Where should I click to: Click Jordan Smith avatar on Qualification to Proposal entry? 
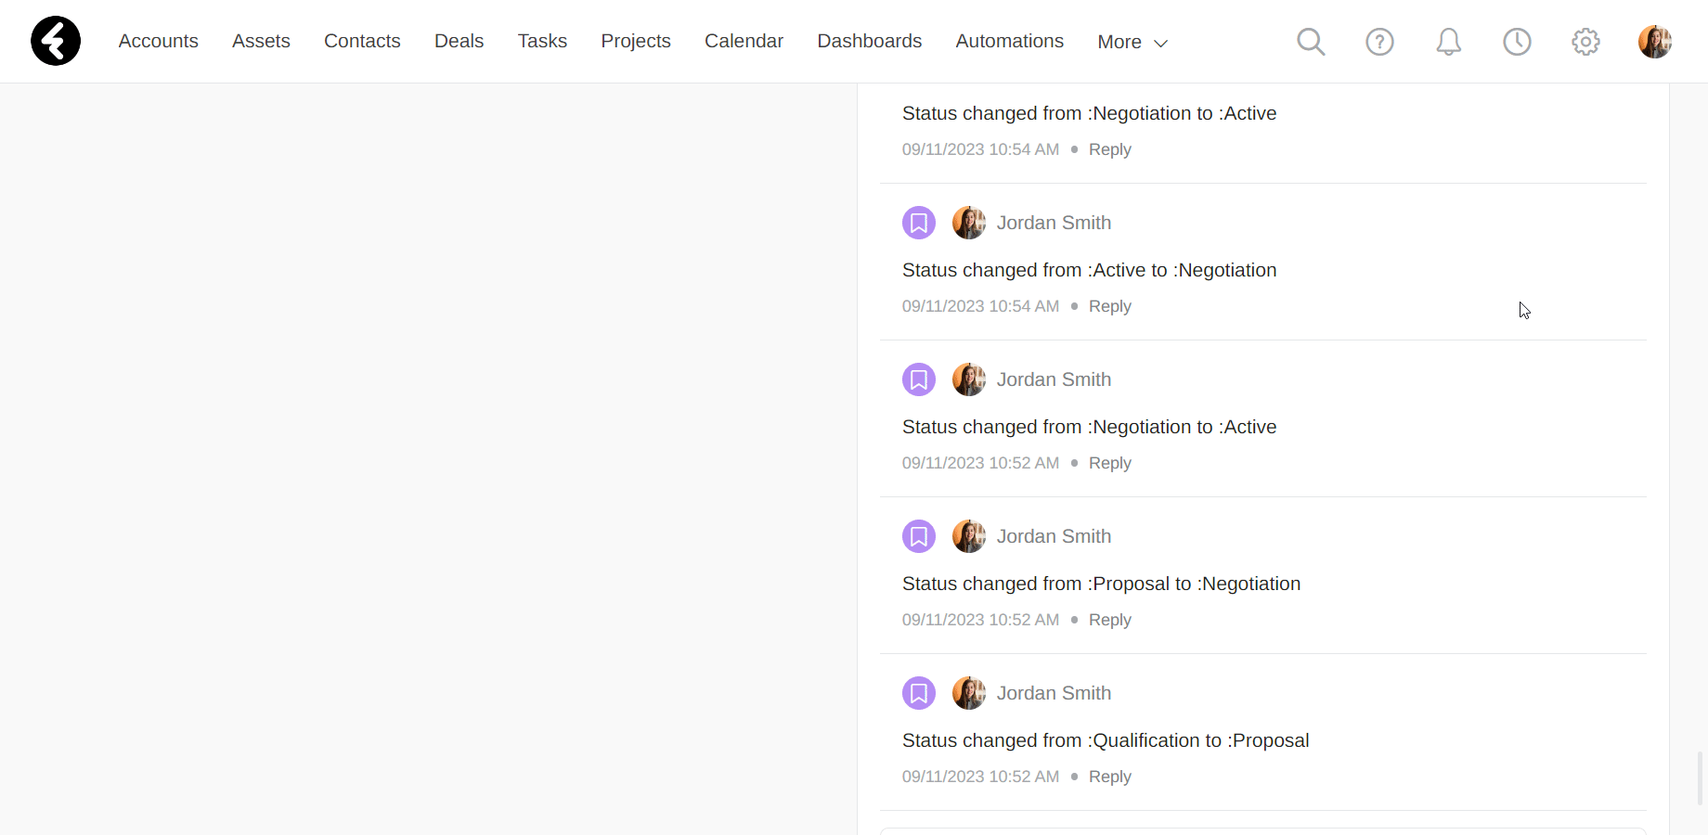969,693
